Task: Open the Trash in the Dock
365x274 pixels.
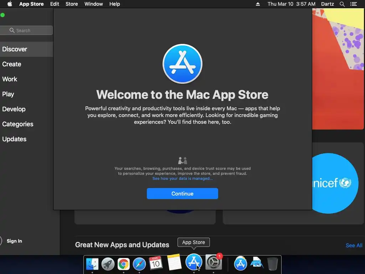Action: click(x=272, y=264)
